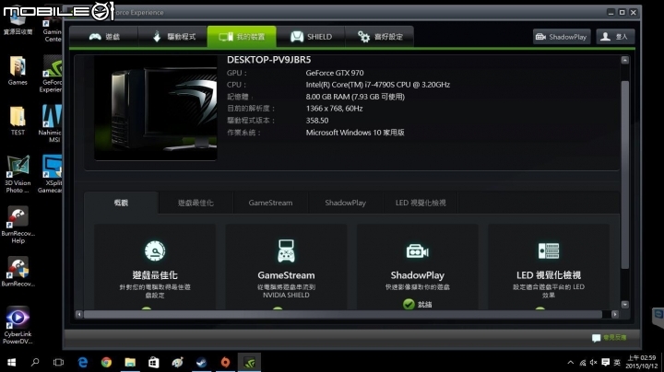Click the GeForce Experience taskbar icon
Viewport: 664px width, 372px height.
[249, 362]
